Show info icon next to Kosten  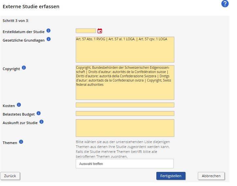click(19, 105)
